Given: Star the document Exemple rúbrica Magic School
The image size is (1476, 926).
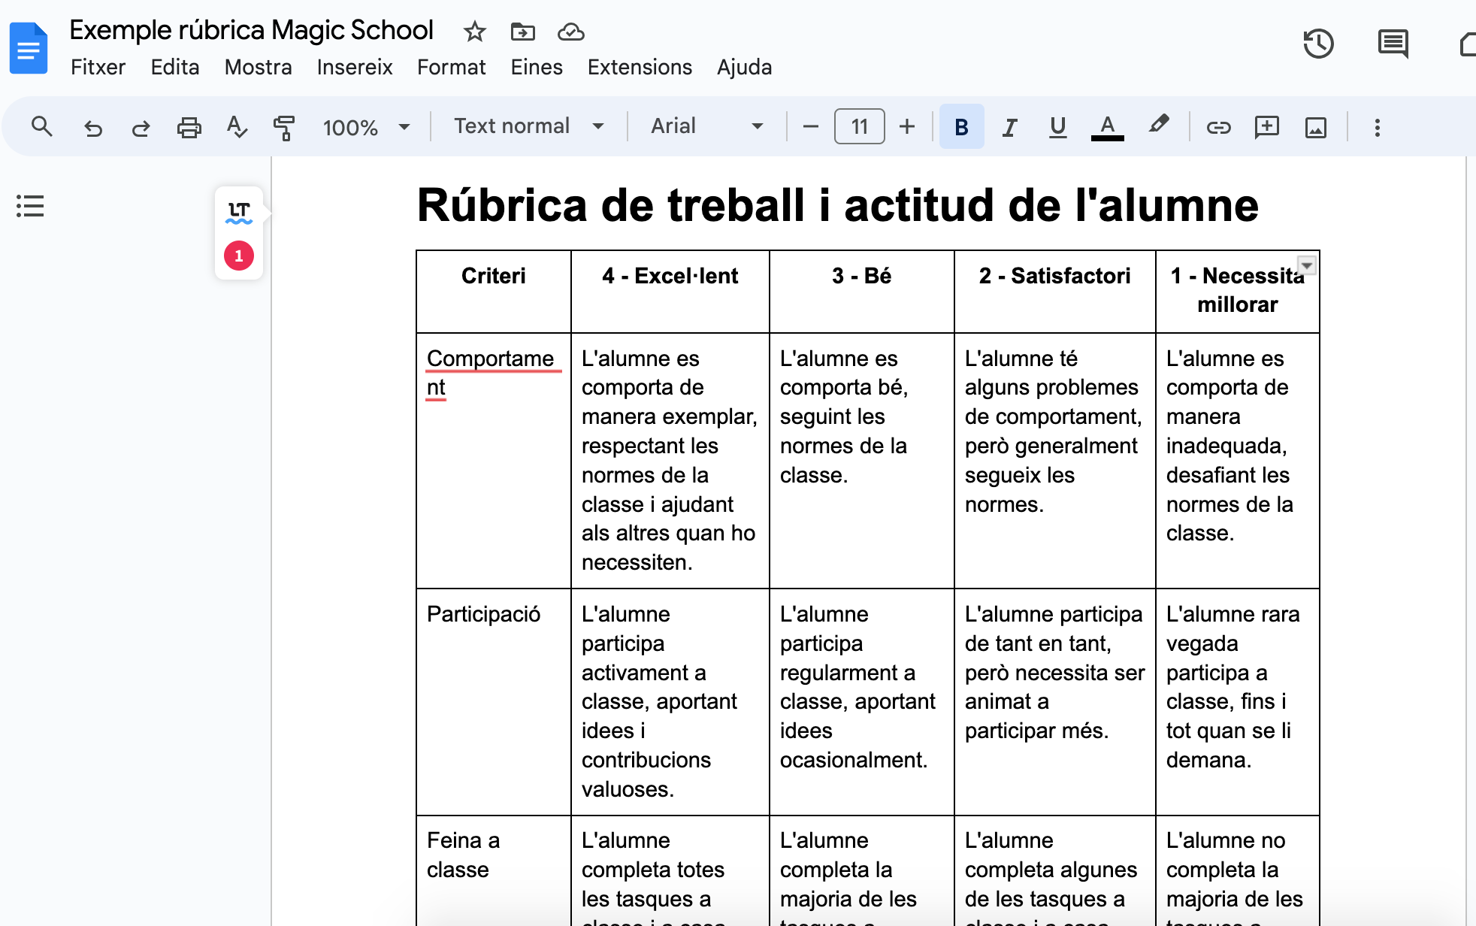Looking at the screenshot, I should 473,32.
